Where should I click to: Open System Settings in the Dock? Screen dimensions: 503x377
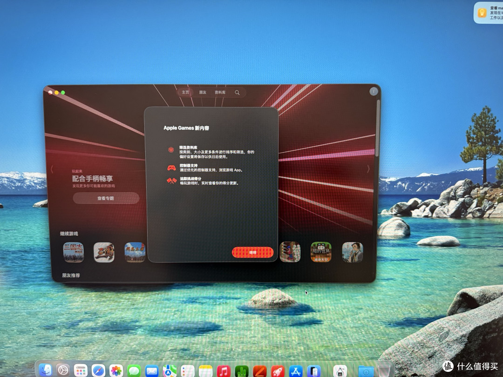[63, 370]
